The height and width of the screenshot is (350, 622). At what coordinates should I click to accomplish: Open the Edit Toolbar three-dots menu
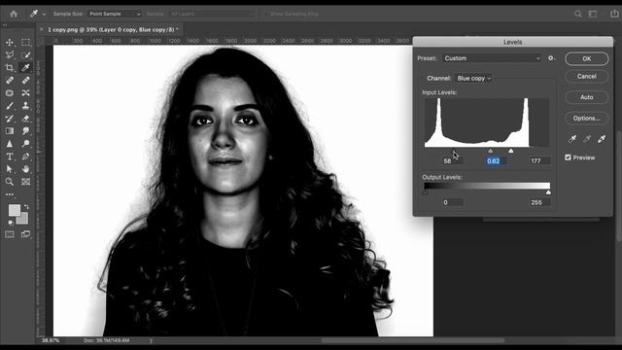pos(10,194)
